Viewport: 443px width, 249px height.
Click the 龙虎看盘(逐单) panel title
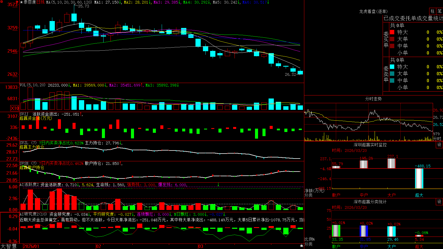[373, 11]
